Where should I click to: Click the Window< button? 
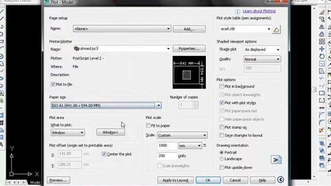click(111, 132)
